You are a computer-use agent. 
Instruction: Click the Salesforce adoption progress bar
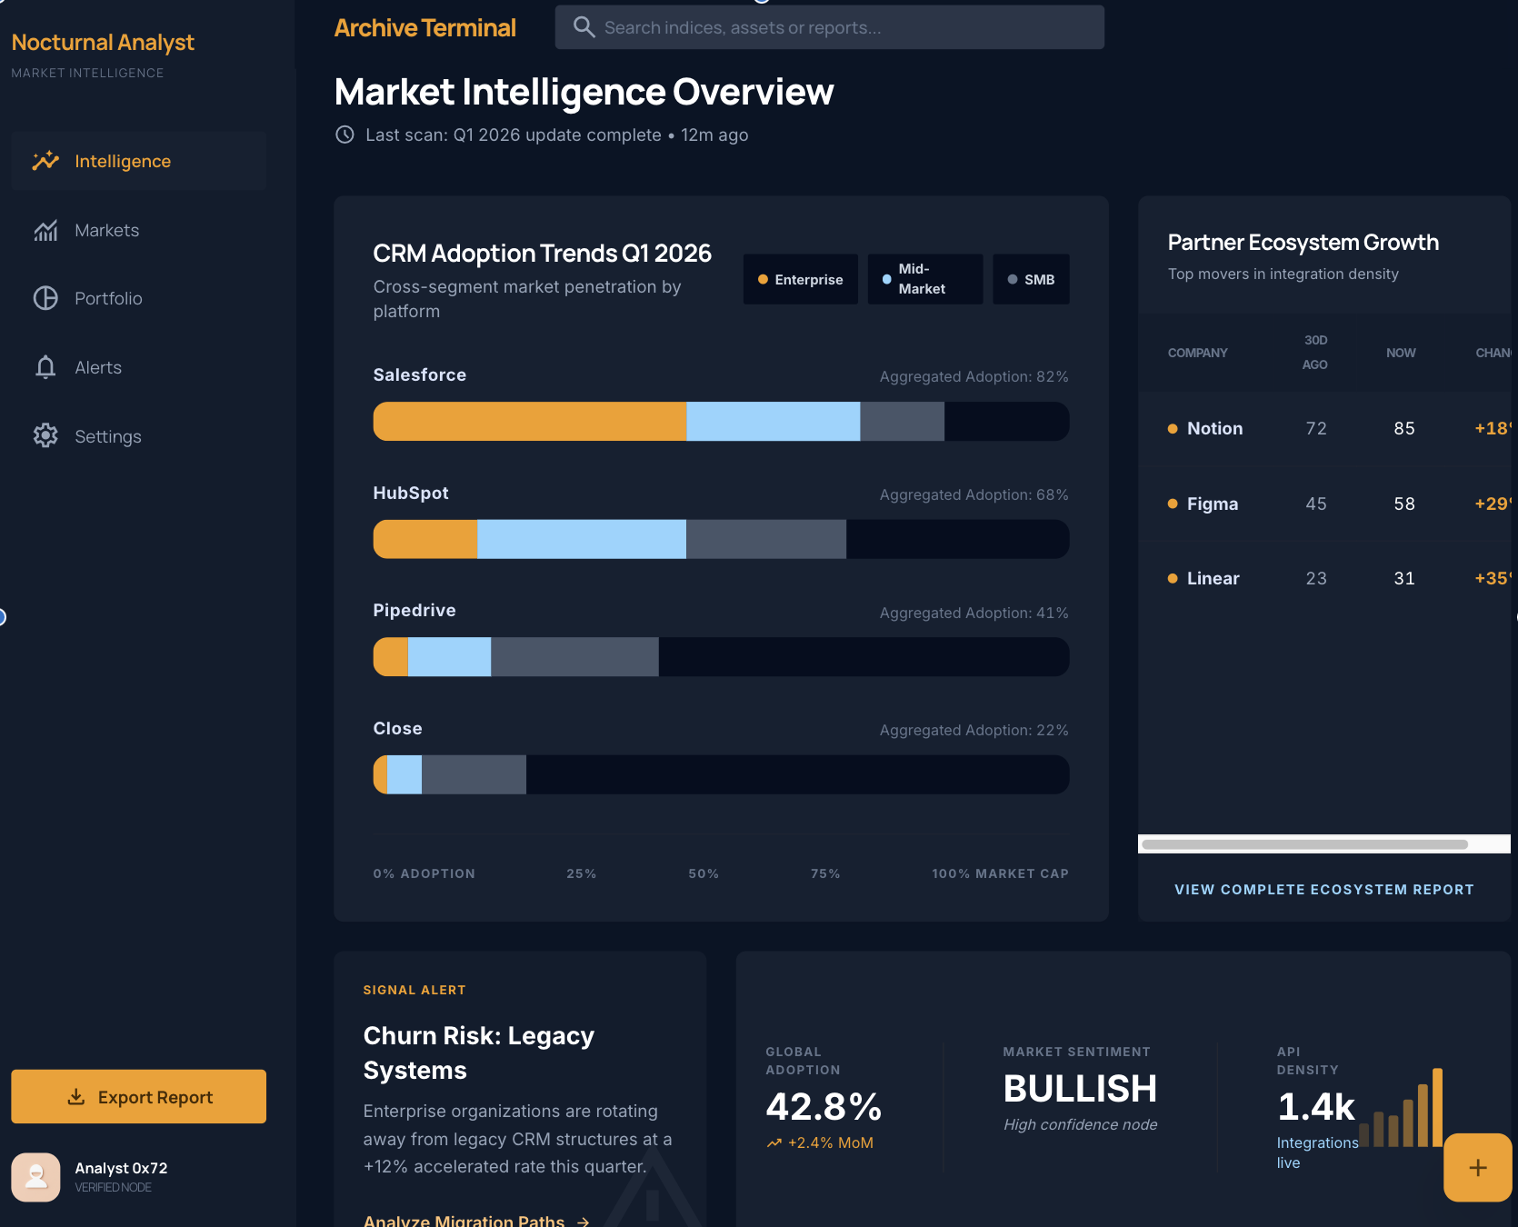(x=720, y=421)
